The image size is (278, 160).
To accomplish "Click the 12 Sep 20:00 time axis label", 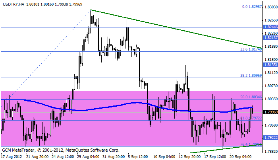I will pyautogui.click(x=190, y=157).
